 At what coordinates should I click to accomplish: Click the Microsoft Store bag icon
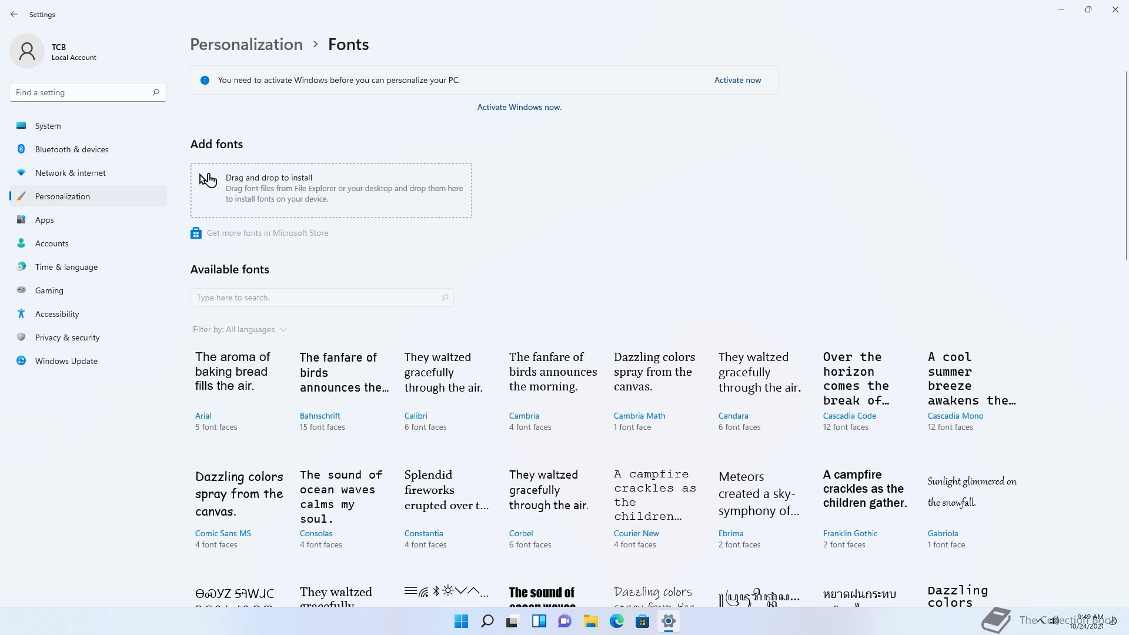coord(196,233)
